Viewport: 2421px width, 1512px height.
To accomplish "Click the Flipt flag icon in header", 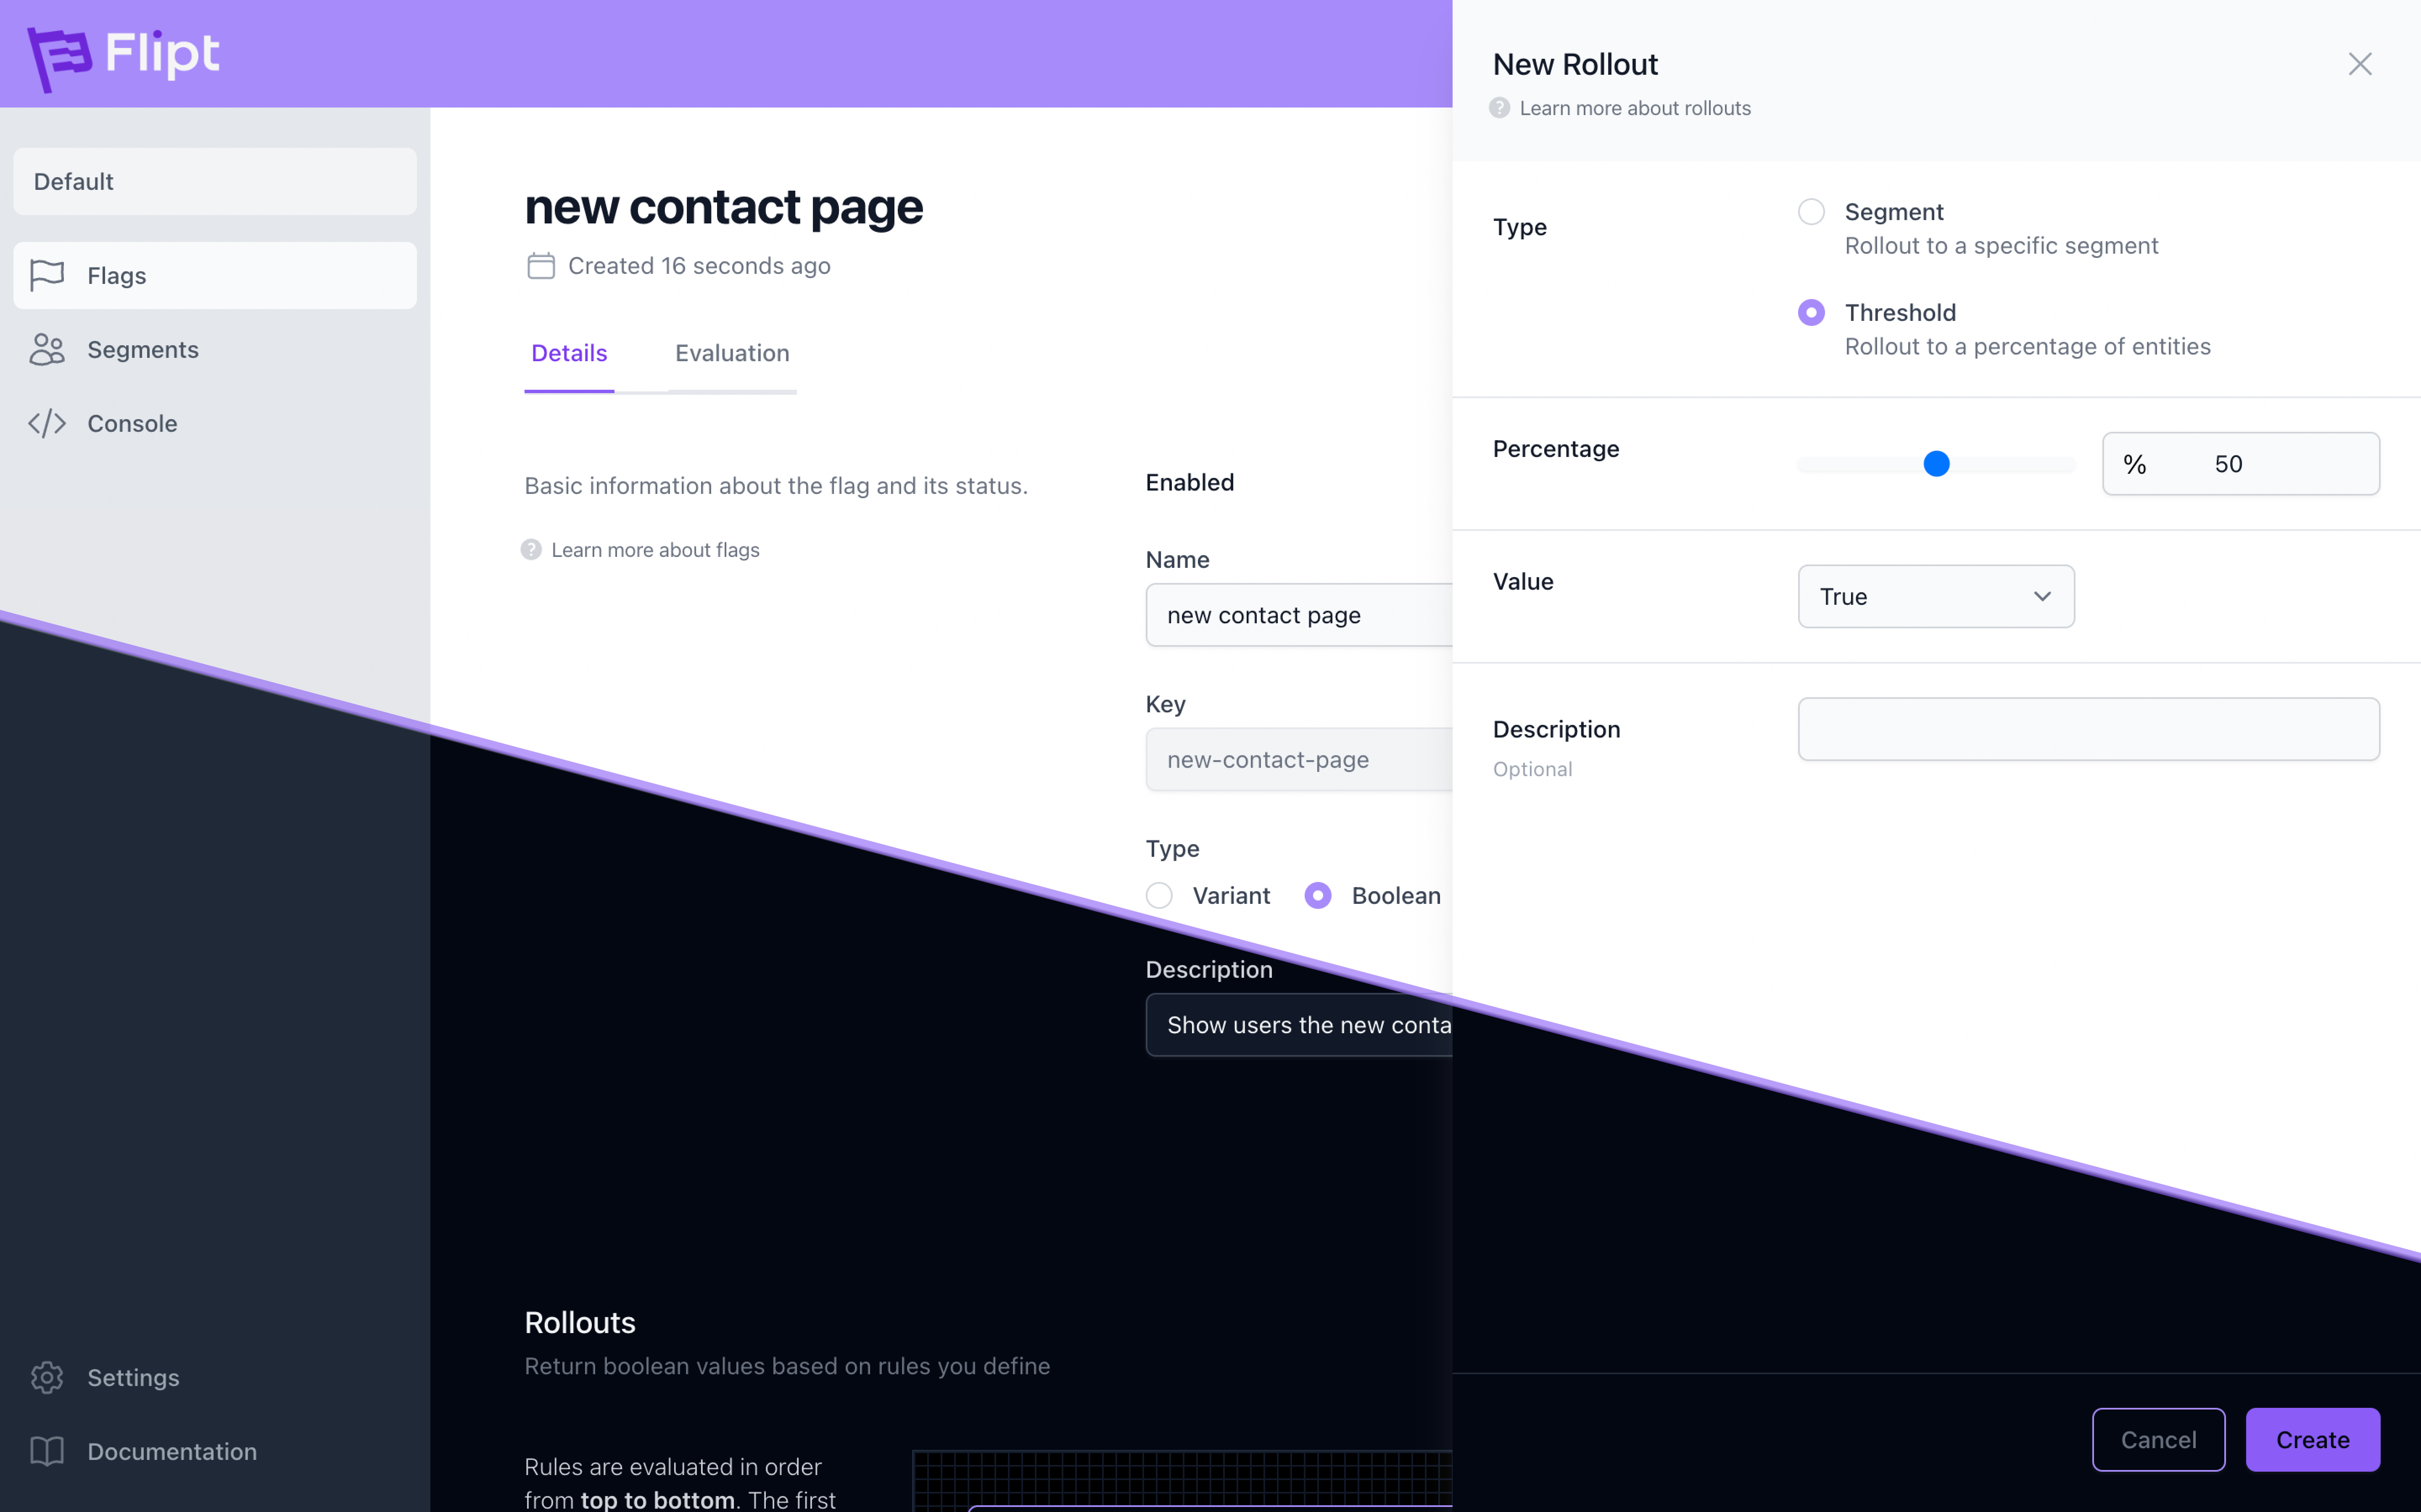I will tap(61, 52).
